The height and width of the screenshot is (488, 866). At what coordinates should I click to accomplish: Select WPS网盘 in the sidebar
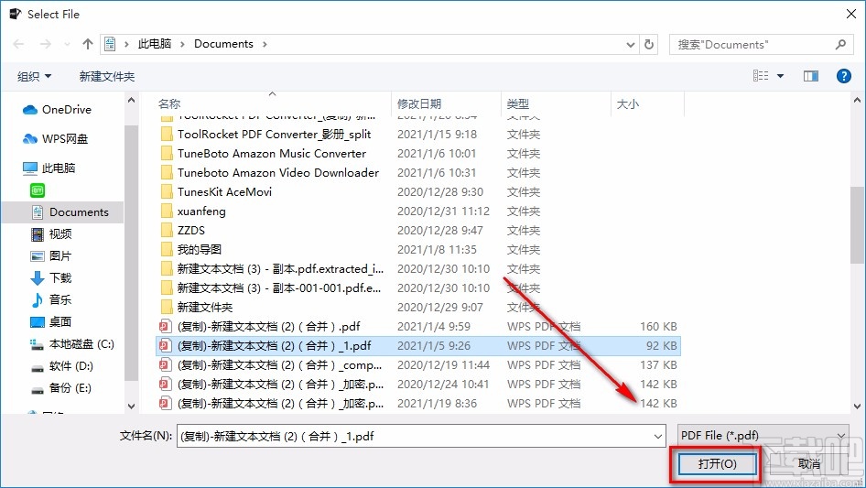(55, 139)
